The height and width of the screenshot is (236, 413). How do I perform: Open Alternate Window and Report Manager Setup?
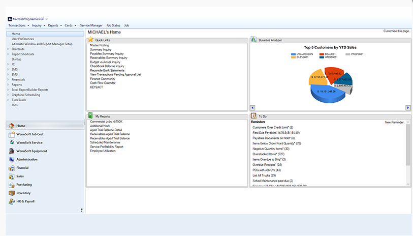coord(42,44)
